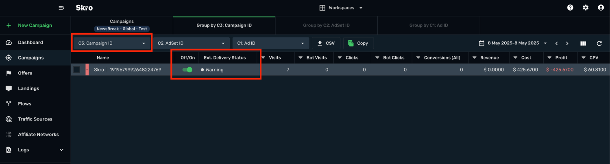Click the Visits column filter icon
The width and height of the screenshot is (610, 164).
[x=263, y=58]
